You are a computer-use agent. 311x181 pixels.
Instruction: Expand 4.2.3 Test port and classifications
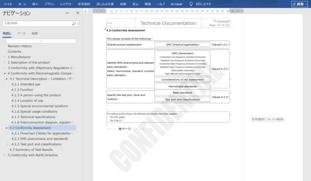click(x=8, y=144)
